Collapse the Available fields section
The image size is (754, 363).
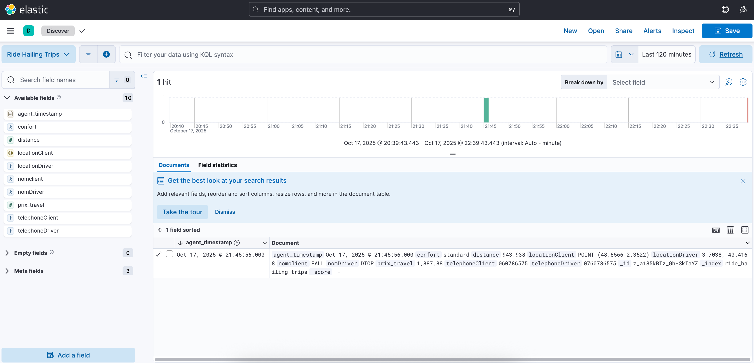click(7, 98)
